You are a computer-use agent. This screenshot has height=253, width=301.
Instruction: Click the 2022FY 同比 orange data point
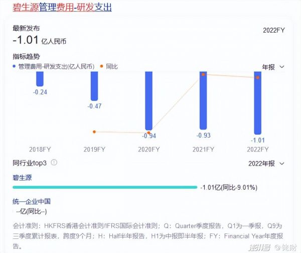(x=258, y=78)
